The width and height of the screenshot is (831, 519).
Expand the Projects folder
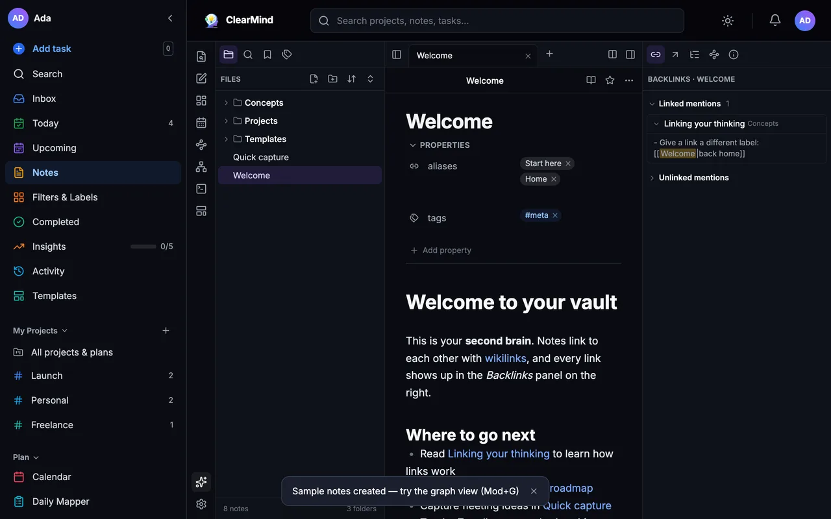tap(300, 121)
